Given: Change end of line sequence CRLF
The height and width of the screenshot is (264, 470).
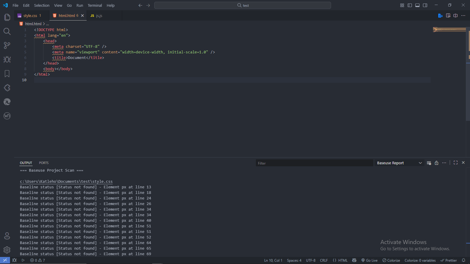Looking at the screenshot, I should point(324,260).
